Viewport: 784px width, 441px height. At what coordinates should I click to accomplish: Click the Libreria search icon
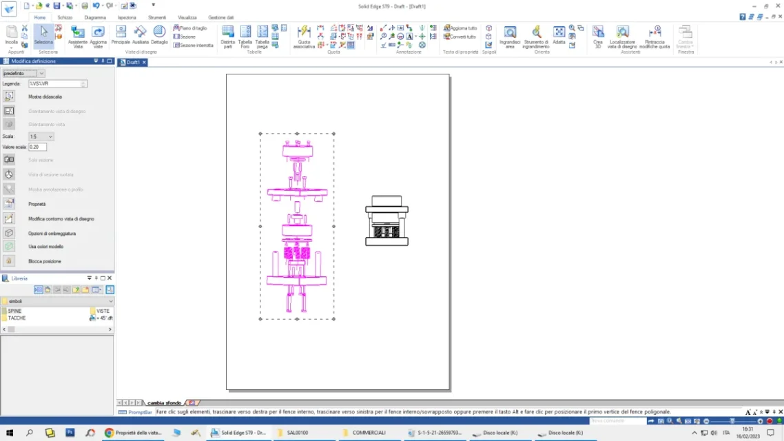coord(110,290)
